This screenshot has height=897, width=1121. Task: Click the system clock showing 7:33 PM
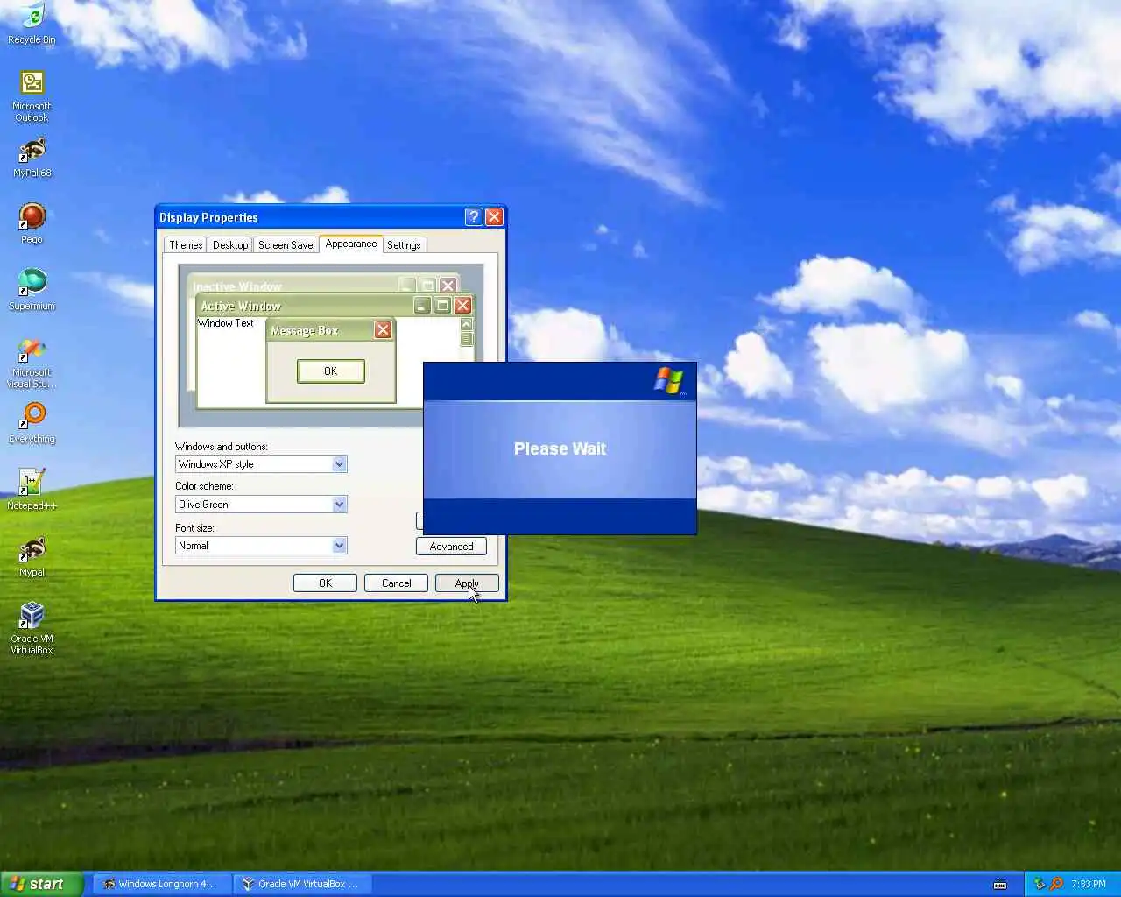[x=1088, y=884]
